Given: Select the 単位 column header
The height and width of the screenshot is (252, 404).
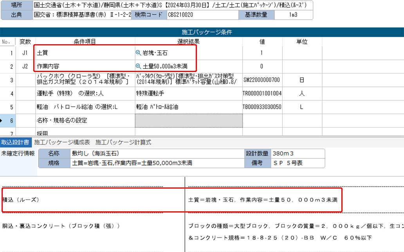Looking at the screenshot, I should click(x=301, y=41).
